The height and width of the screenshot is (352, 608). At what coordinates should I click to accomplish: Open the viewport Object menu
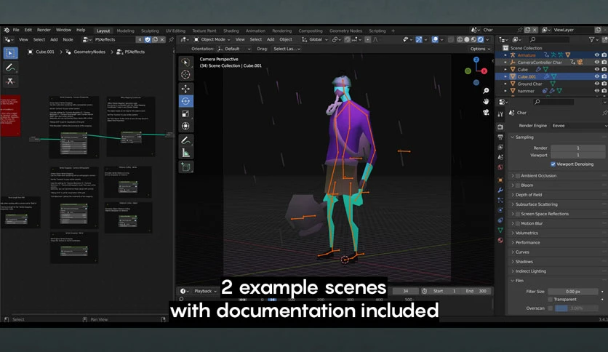point(286,39)
